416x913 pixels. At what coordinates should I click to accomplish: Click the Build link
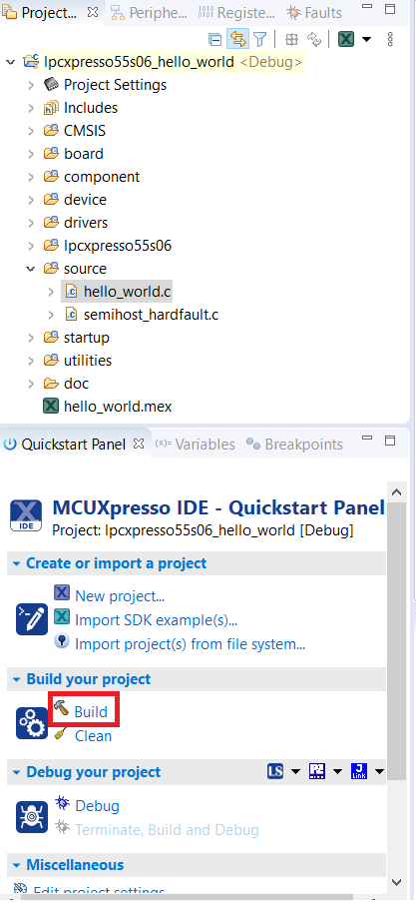point(91,711)
